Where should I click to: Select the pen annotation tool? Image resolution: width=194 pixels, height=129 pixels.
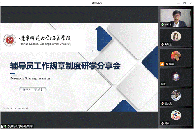click(x=11, y=108)
